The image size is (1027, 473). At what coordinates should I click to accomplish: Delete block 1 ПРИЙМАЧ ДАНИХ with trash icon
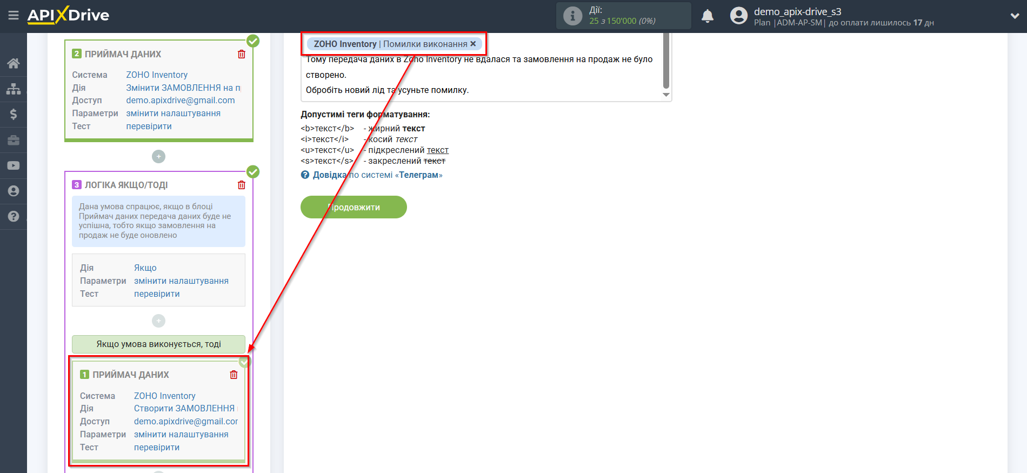[x=234, y=375]
